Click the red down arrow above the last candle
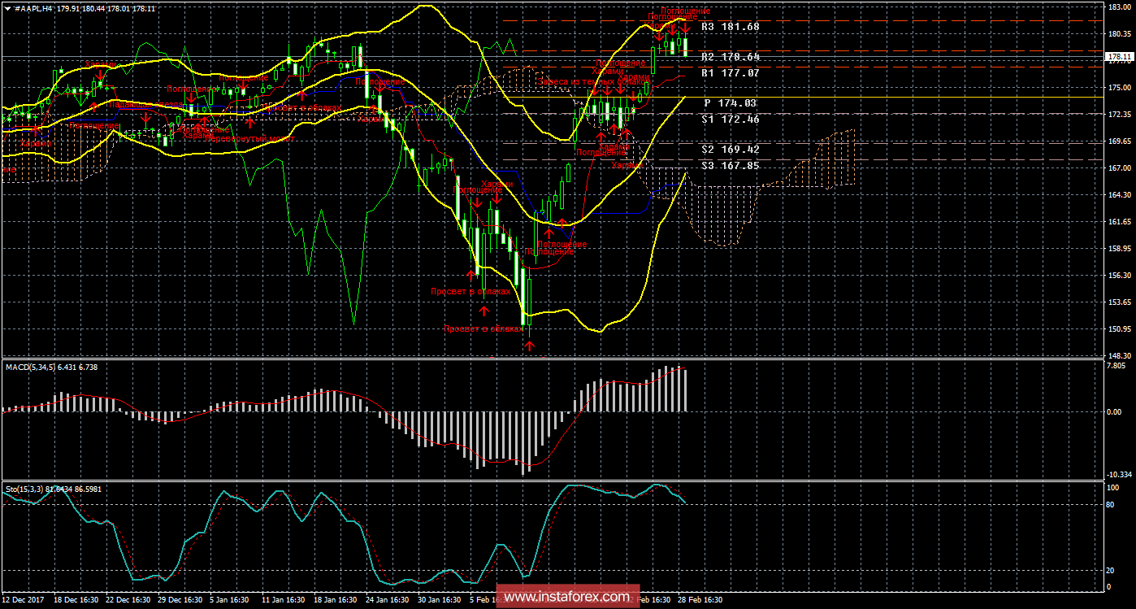Screen dimensions: 1136x609 click(686, 29)
